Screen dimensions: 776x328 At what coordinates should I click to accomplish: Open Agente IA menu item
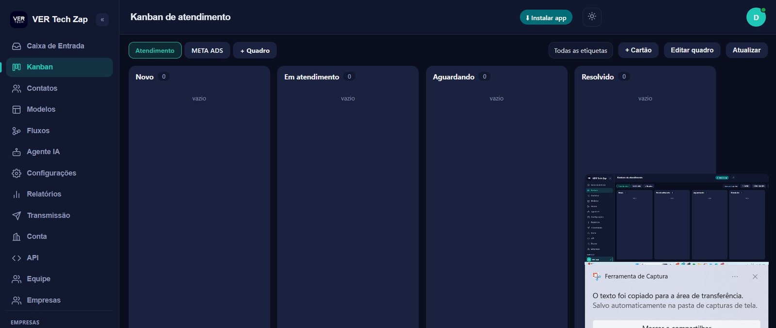pyautogui.click(x=59, y=152)
